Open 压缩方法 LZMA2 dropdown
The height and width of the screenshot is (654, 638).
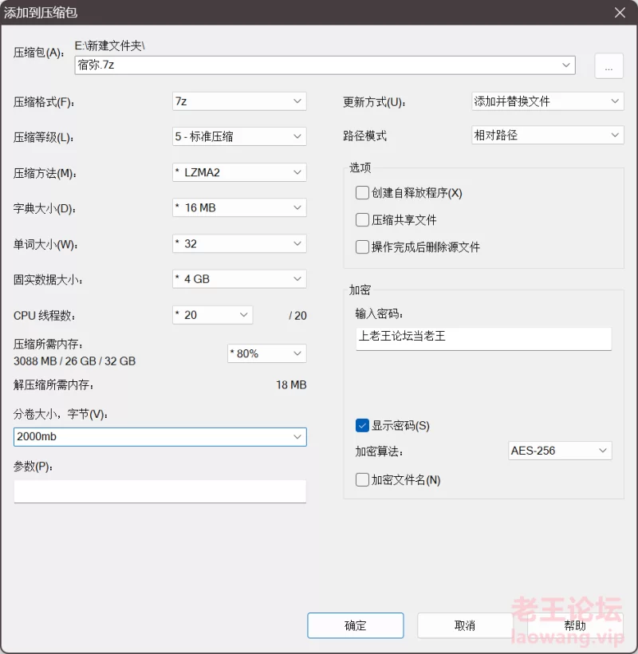coord(239,172)
